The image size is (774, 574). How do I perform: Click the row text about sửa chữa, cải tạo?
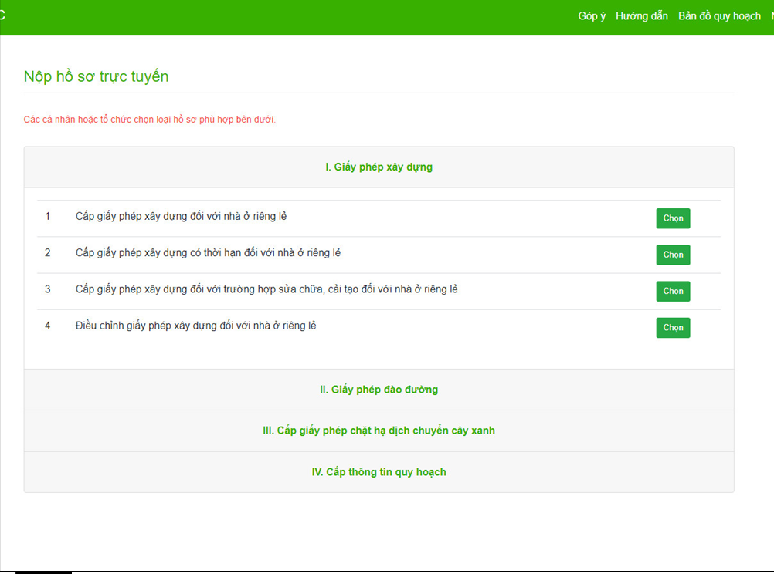coord(266,289)
